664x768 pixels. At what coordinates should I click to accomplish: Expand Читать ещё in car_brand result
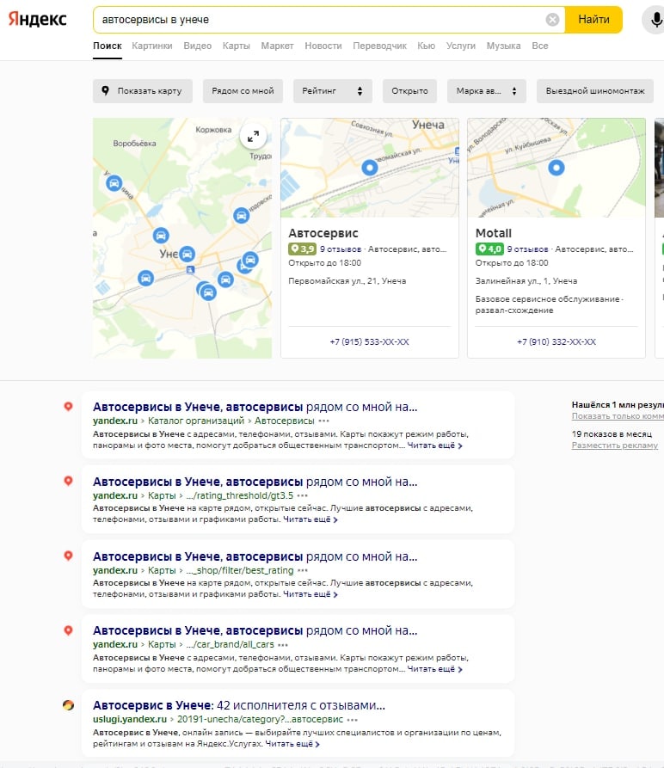[435, 668]
